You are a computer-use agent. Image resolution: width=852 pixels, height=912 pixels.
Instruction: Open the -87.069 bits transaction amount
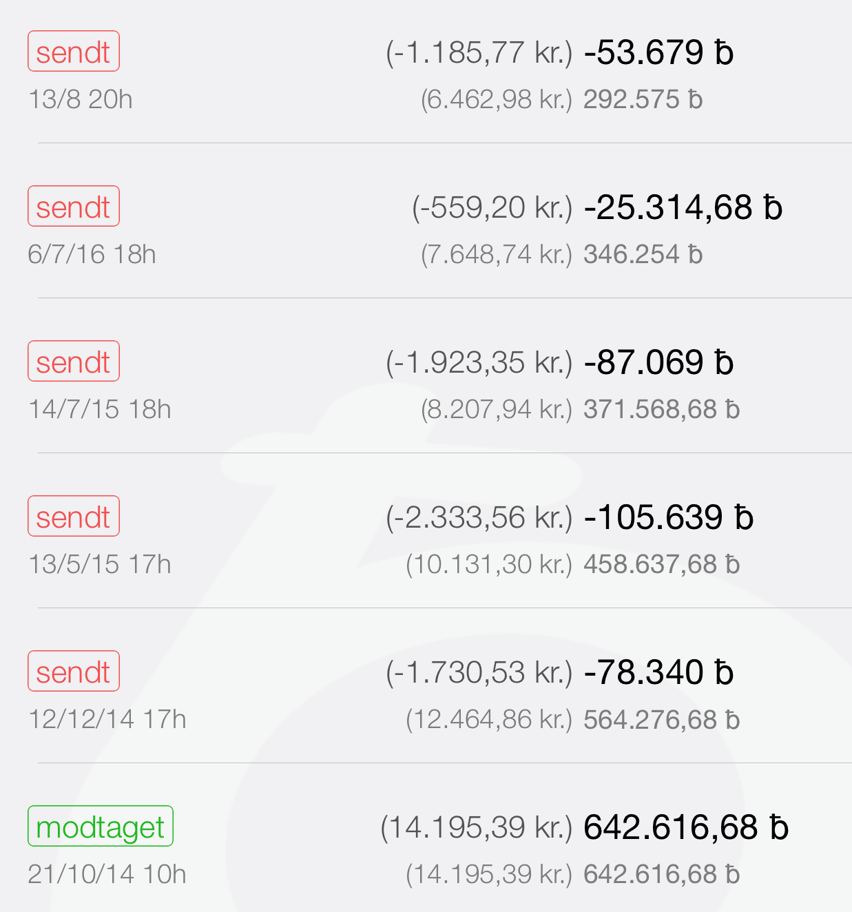(658, 363)
